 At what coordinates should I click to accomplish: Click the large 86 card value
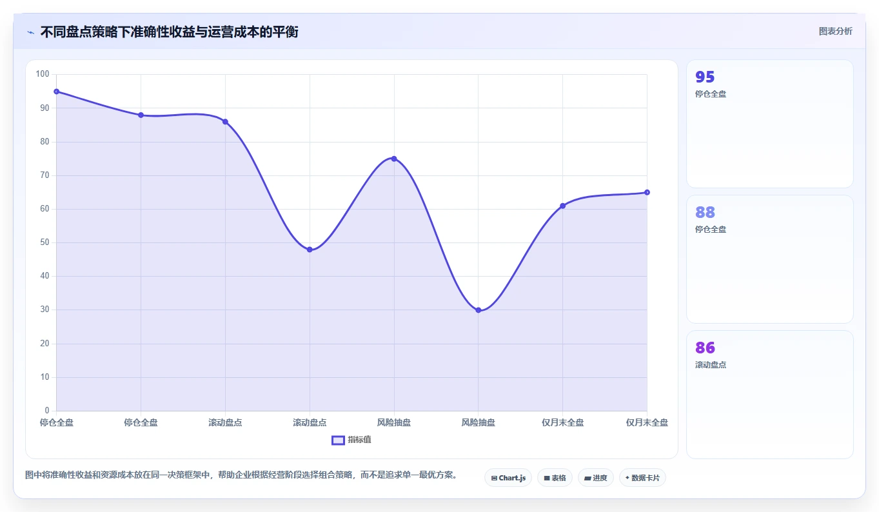[x=705, y=348]
